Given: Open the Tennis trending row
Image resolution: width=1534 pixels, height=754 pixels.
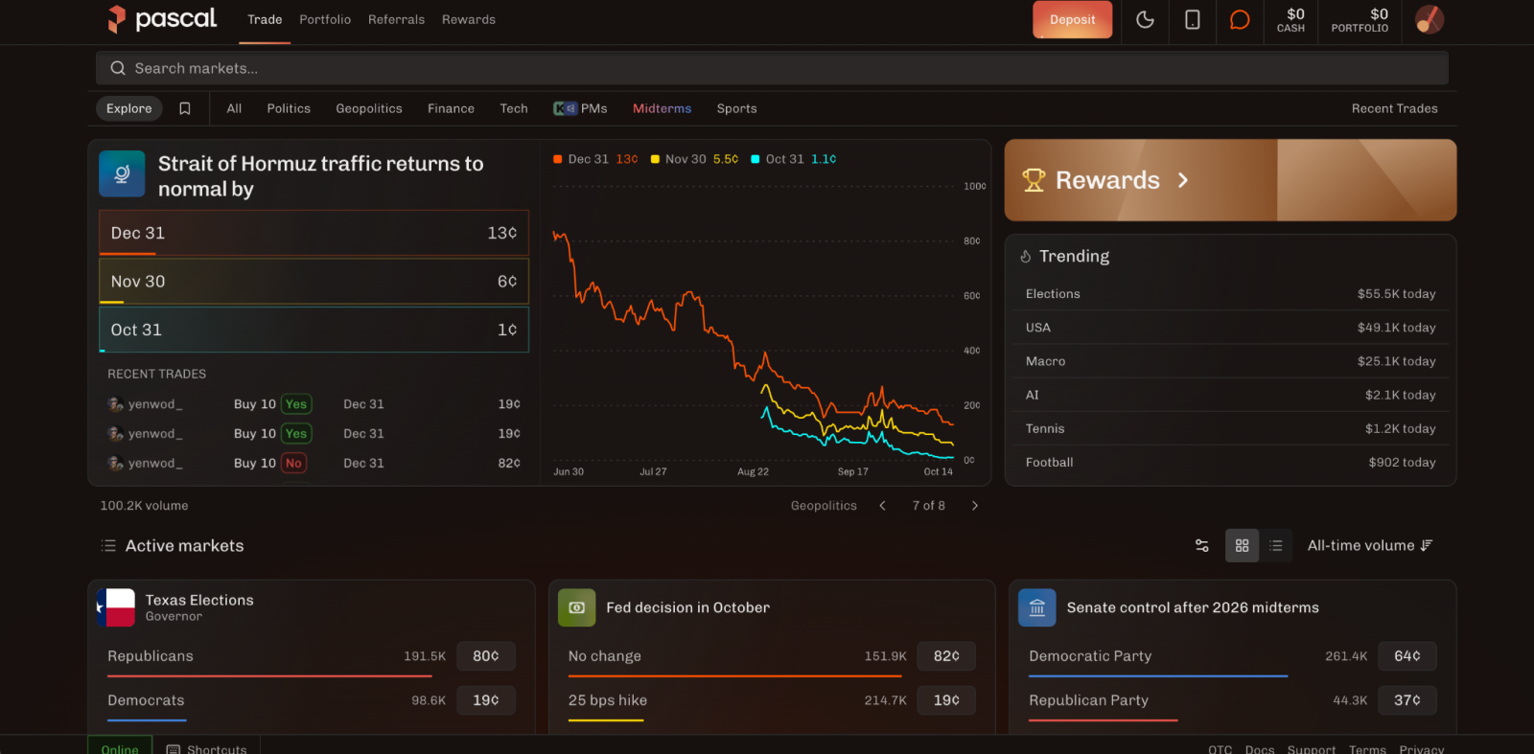Looking at the screenshot, I should tap(1230, 428).
